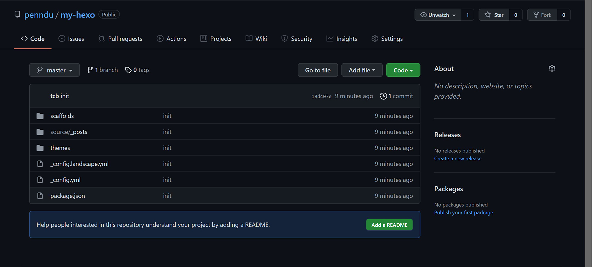
Task: Click '9 minutes ago' in scaffolds row
Action: [x=394, y=116]
